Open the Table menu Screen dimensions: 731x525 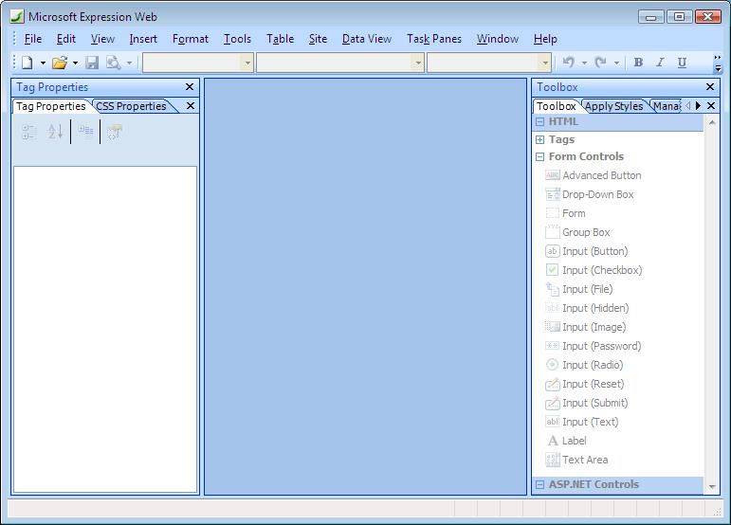point(281,39)
